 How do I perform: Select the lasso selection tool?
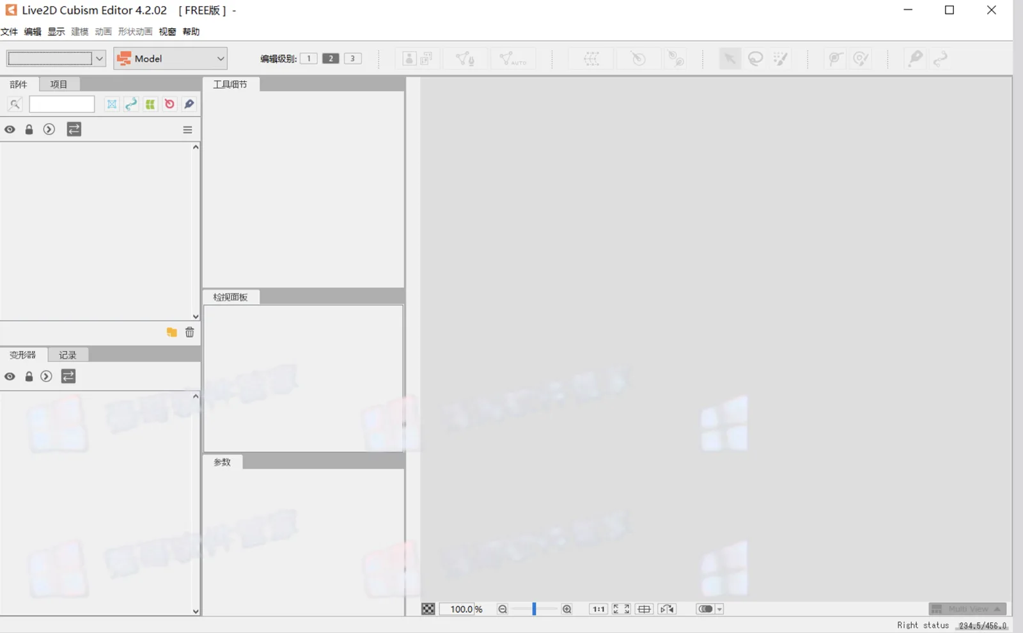click(x=755, y=59)
